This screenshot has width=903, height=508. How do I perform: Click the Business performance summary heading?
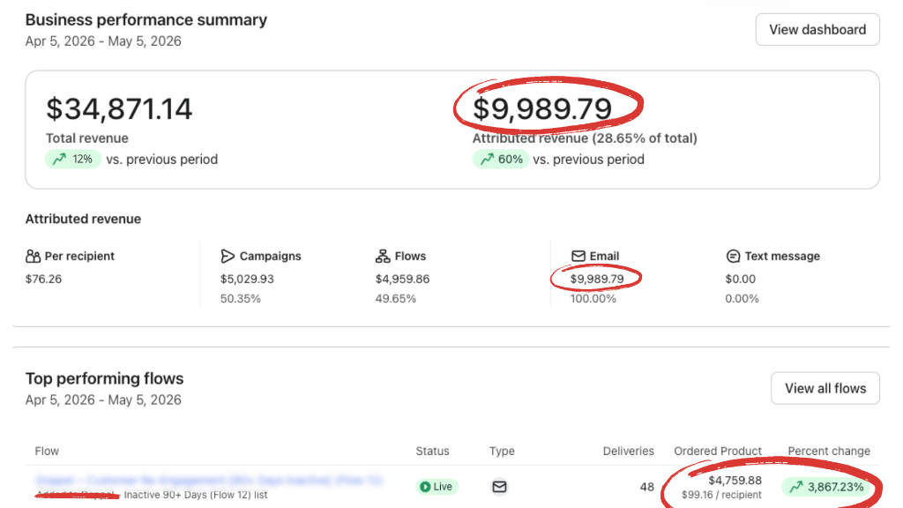[146, 19]
